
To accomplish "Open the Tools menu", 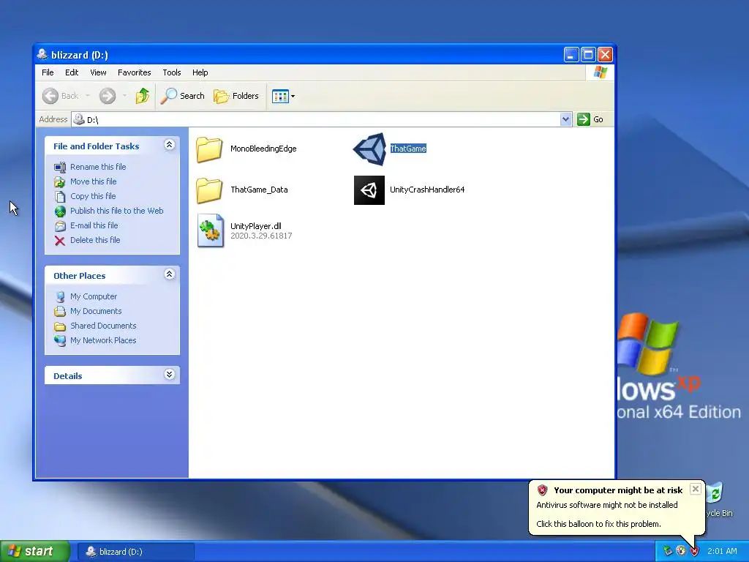I will pyautogui.click(x=171, y=72).
